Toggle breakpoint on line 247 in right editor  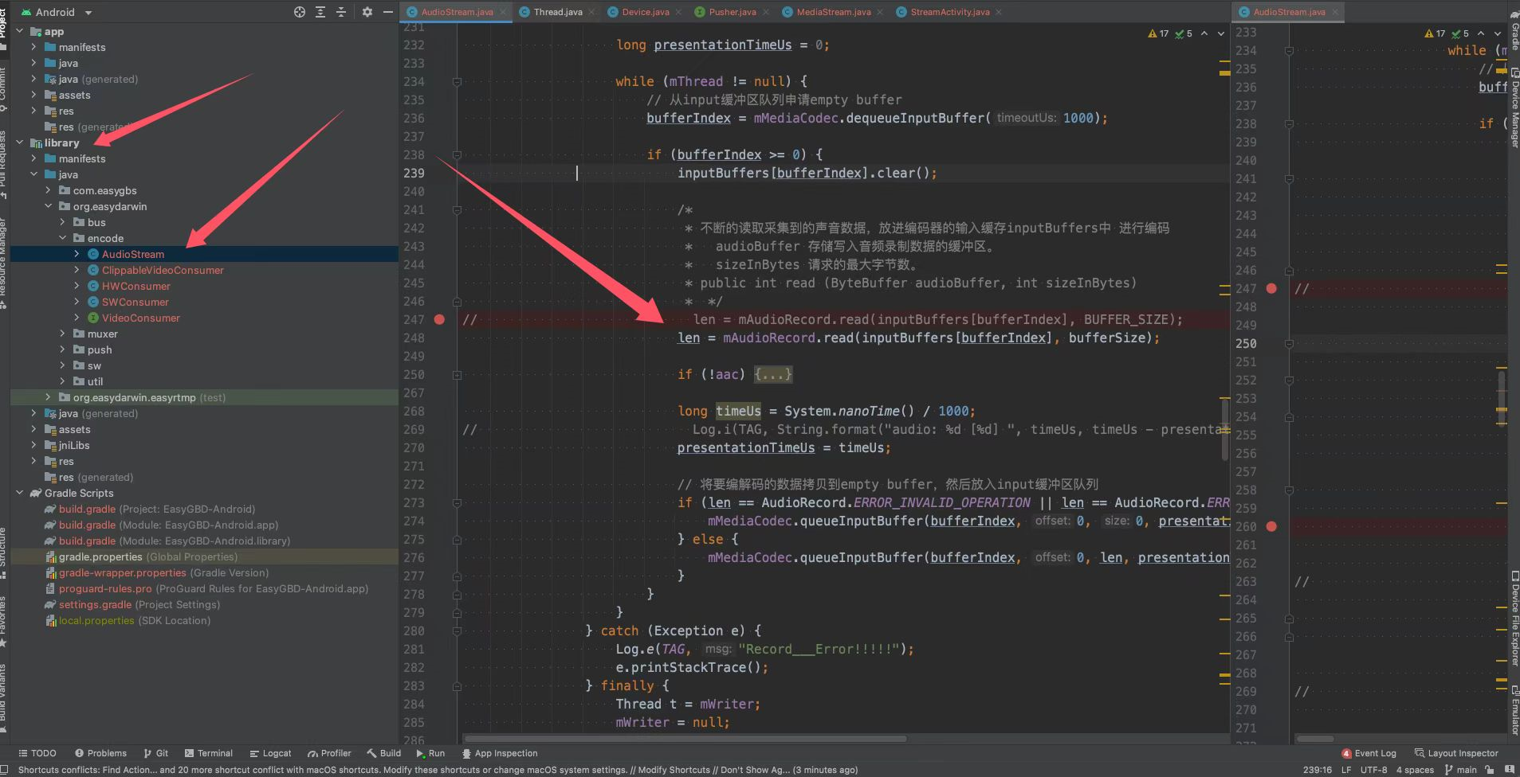point(1271,288)
